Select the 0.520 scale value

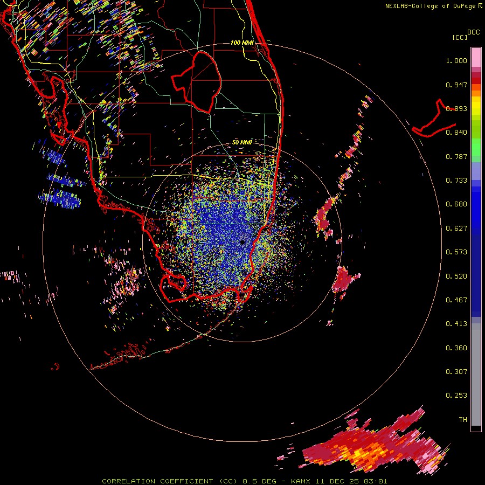[456, 276]
